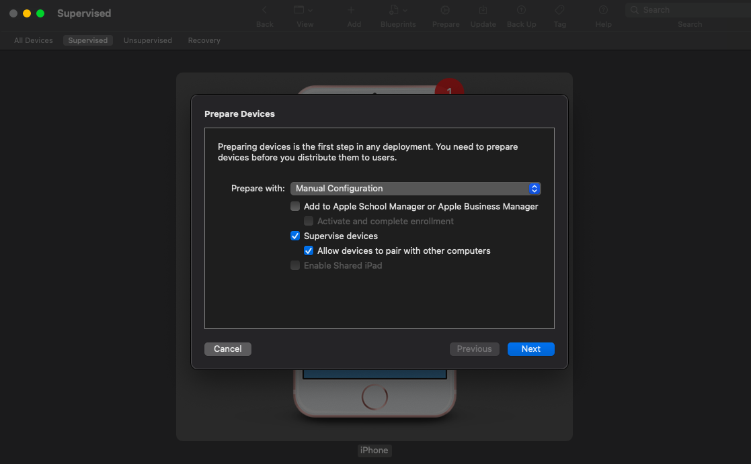
Task: Disable the Supervise devices checkbox
Action: pyautogui.click(x=295, y=236)
